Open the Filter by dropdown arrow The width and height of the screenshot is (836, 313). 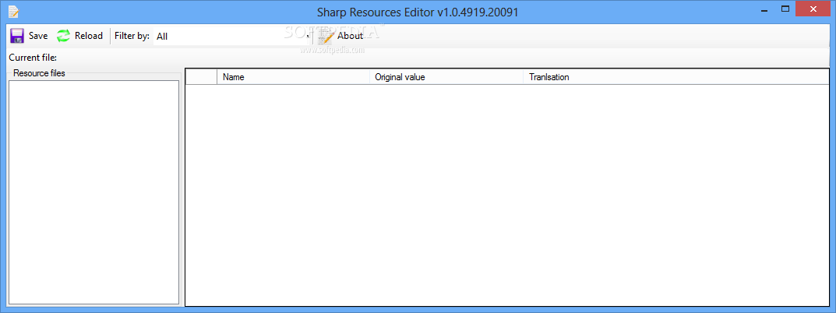pos(309,37)
